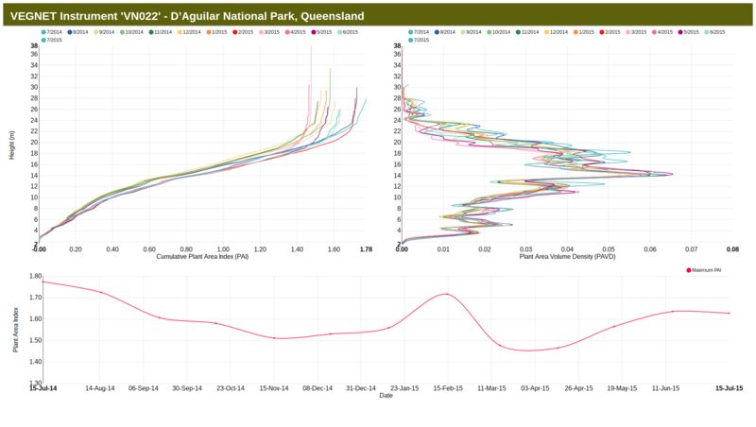Toggle 9/2014 series in PAVD chart legend
Image resolution: width=756 pixels, height=427 pixels.
(x=475, y=32)
